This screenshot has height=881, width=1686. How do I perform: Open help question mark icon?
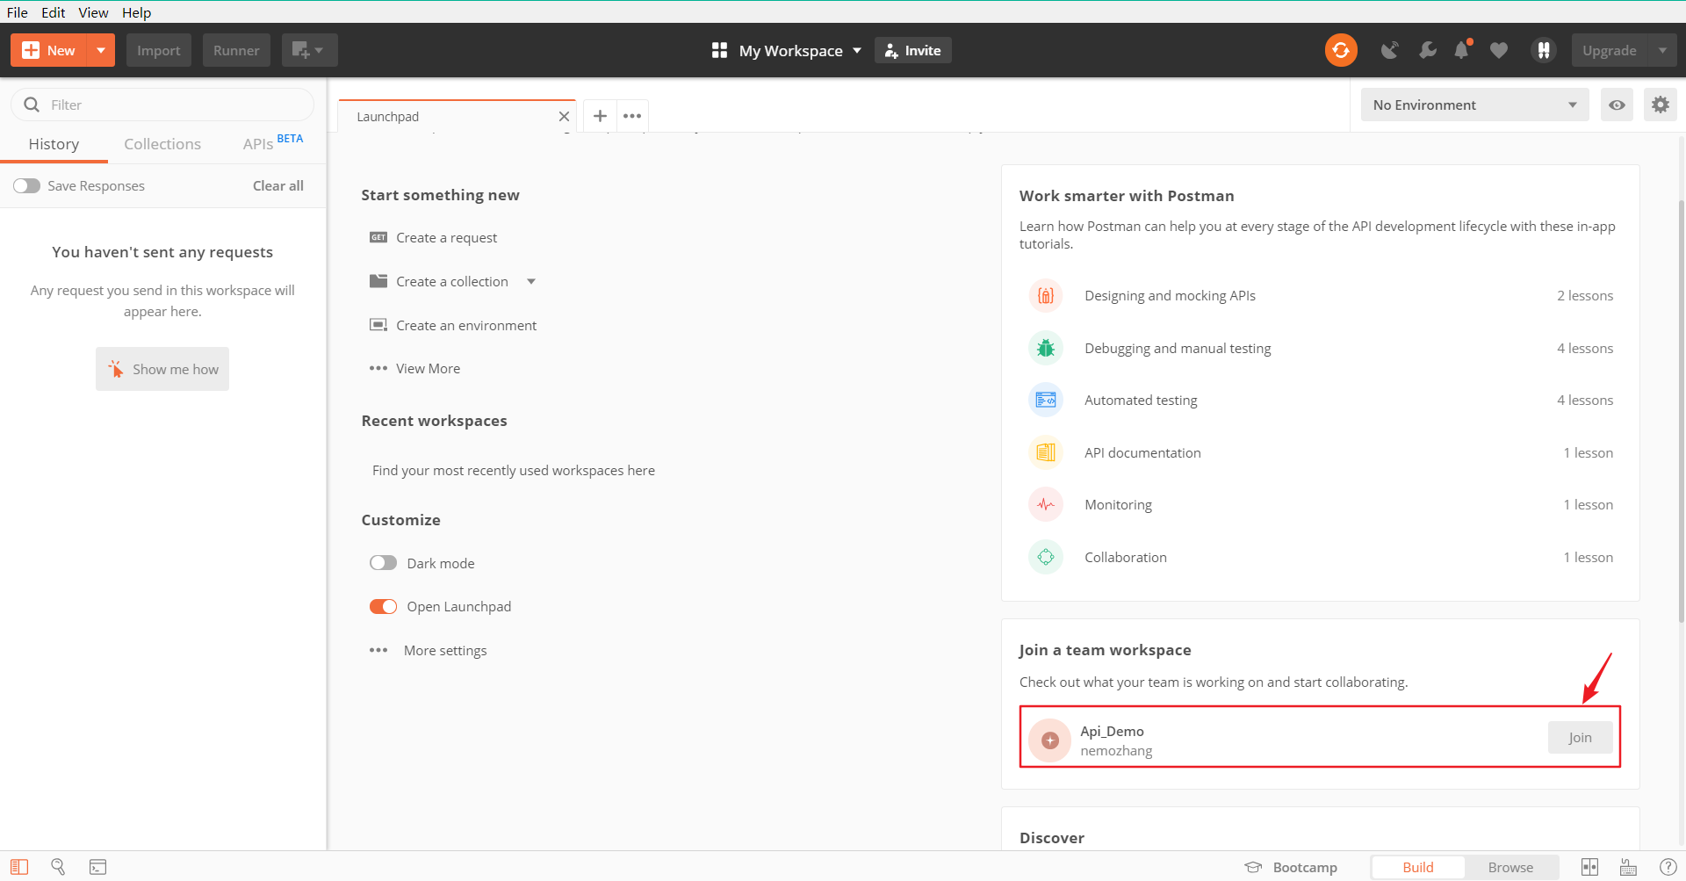1668,867
